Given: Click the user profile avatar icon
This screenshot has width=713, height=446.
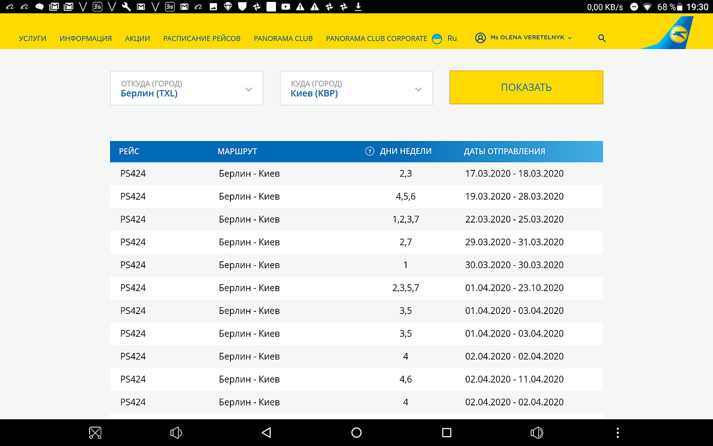Looking at the screenshot, I should coord(480,38).
